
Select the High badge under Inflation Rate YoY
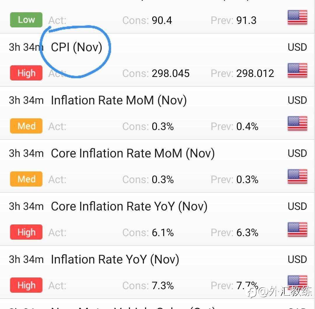(26, 285)
